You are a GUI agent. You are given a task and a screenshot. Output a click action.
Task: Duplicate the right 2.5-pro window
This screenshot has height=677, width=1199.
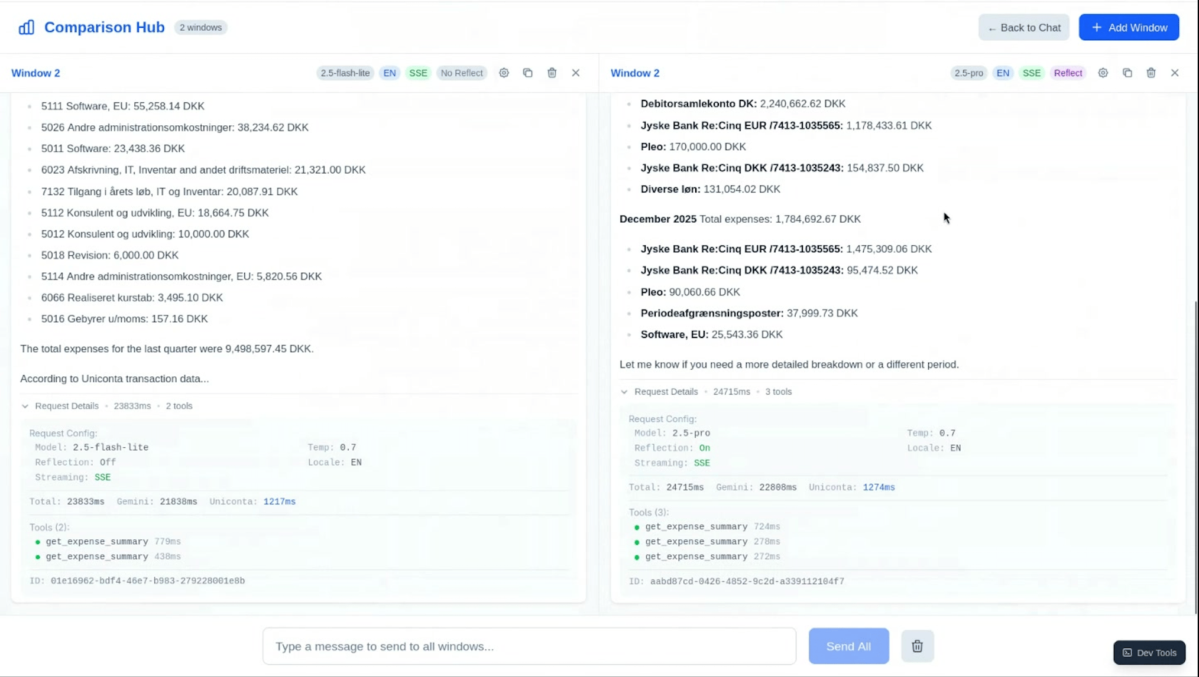(x=1127, y=73)
